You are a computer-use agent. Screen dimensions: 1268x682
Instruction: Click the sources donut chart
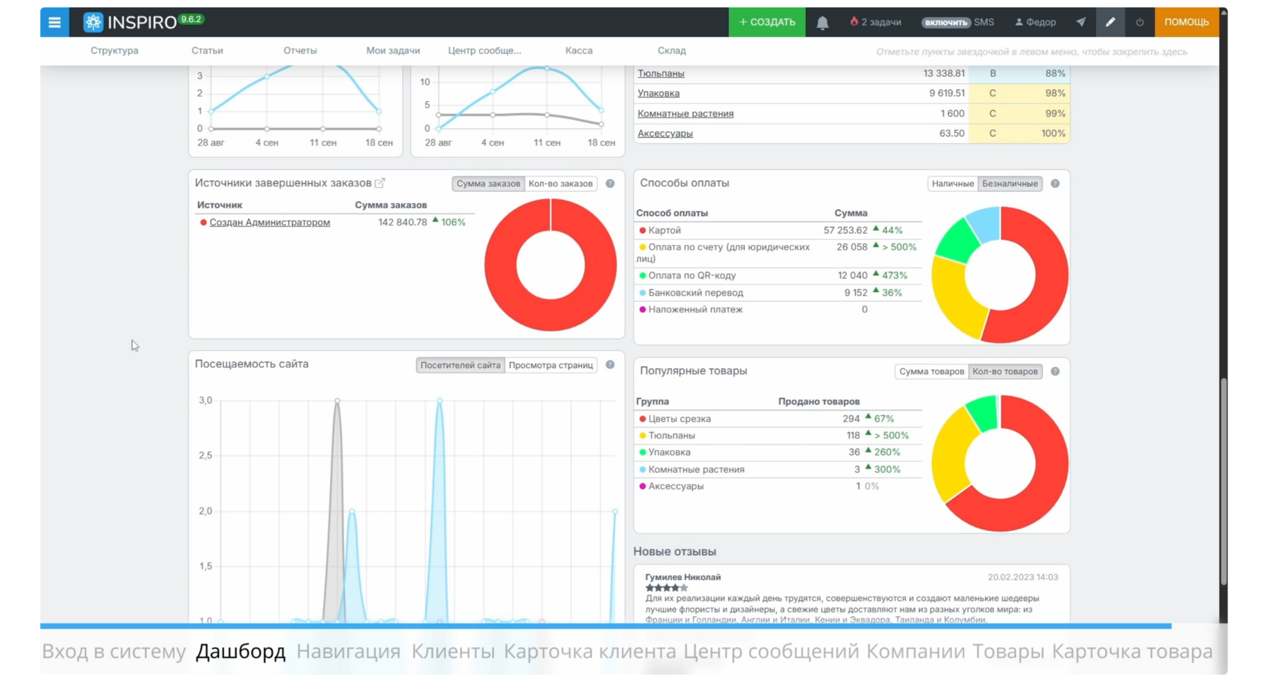tap(550, 265)
